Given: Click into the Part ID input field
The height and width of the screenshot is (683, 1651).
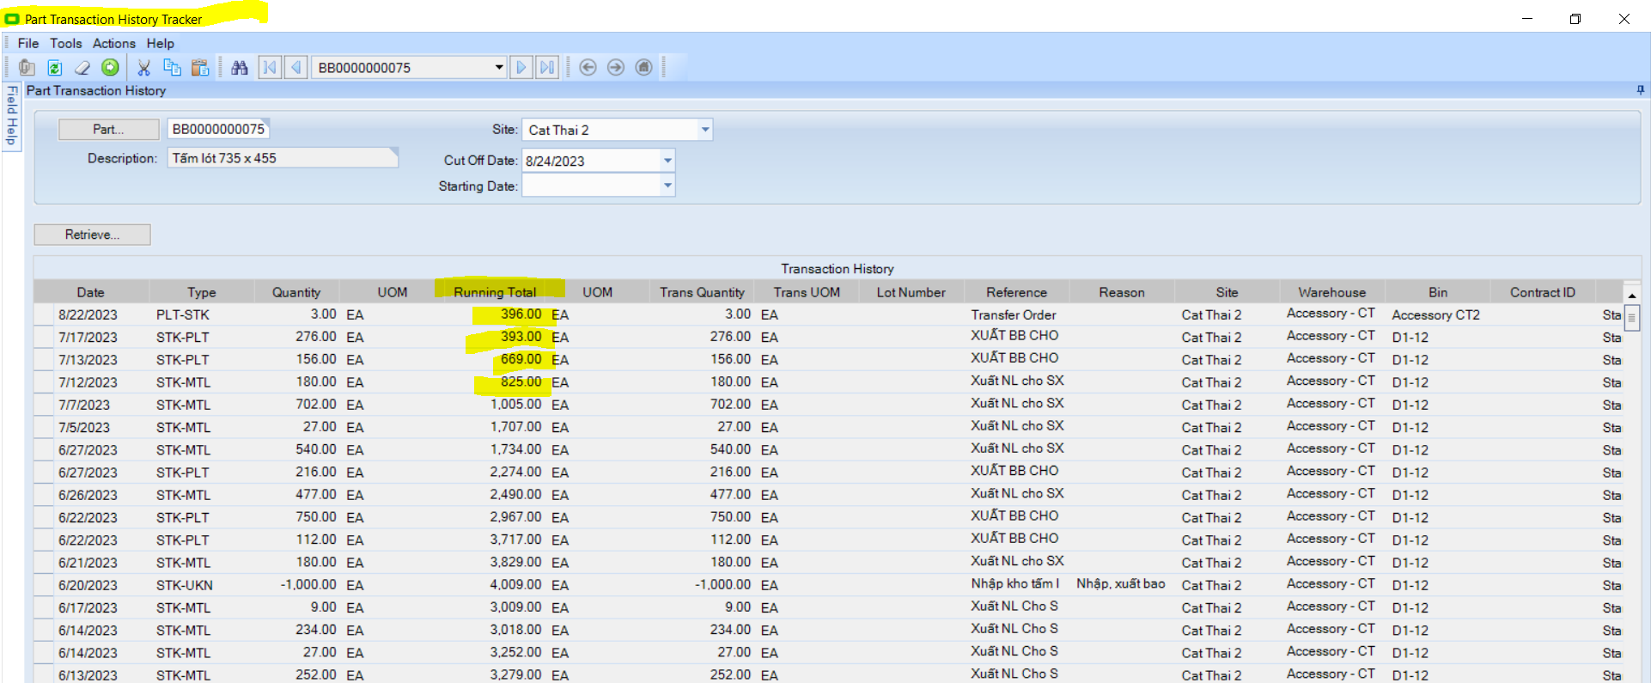Looking at the screenshot, I should (218, 129).
